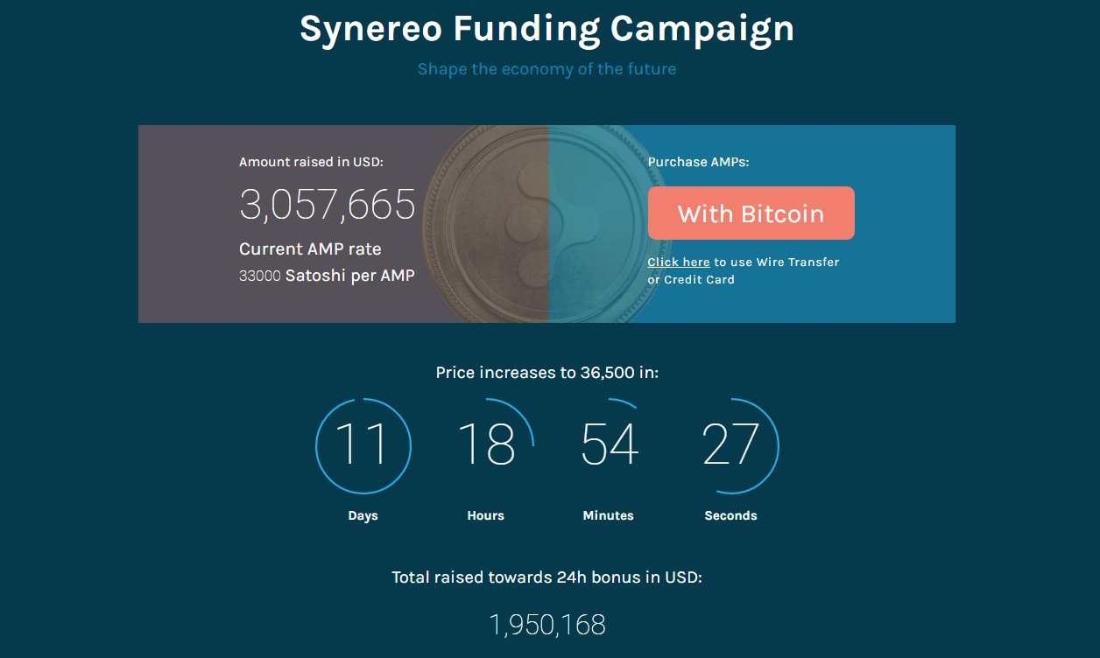Click the Synereo Funding Campaign heading

pos(547,28)
